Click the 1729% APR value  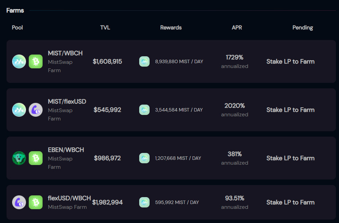(234, 57)
